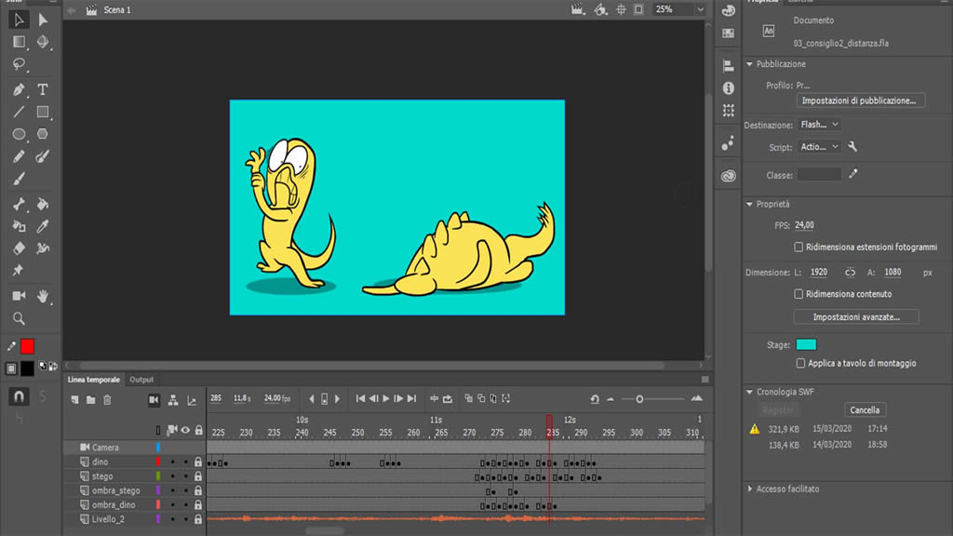The image size is (953, 536).
Task: Open the Destinazione Flash dropdown
Action: [819, 124]
